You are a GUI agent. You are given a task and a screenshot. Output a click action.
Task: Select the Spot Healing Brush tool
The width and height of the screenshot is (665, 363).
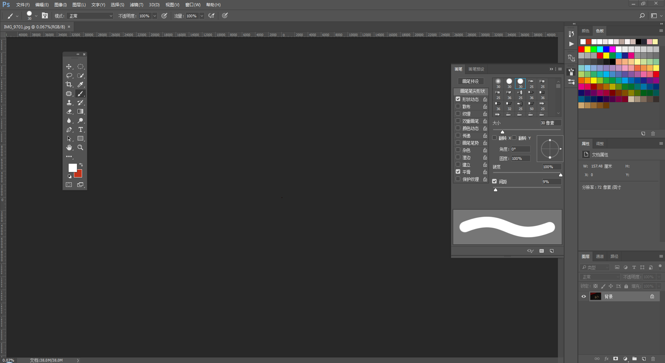(69, 93)
